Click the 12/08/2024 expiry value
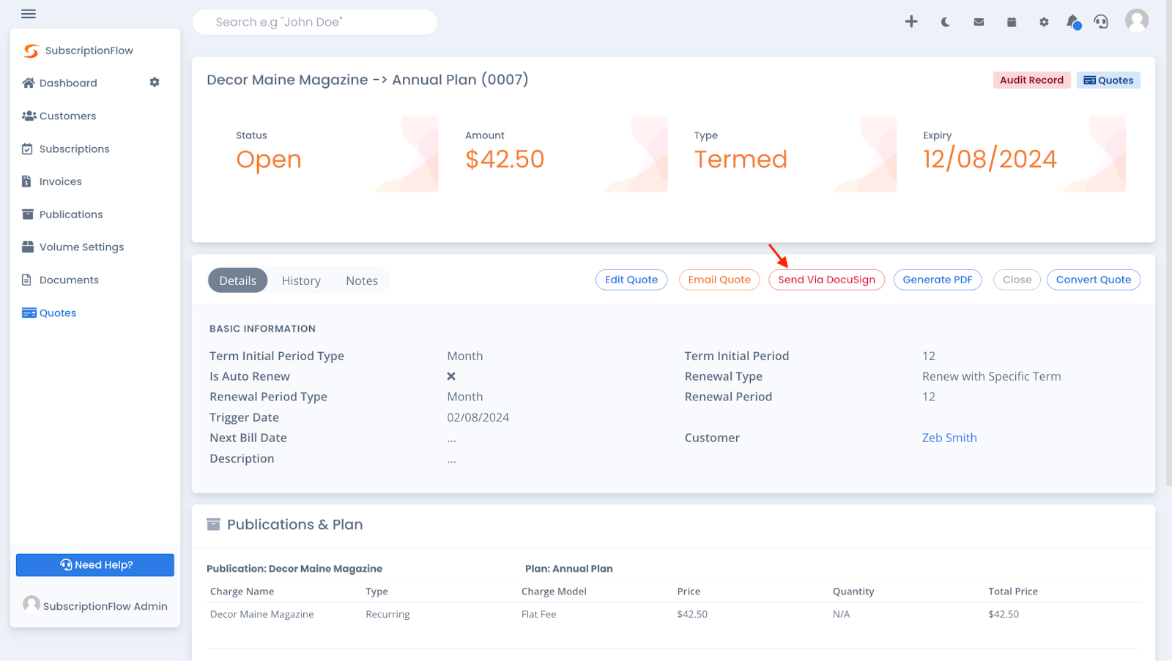This screenshot has width=1172, height=661. click(990, 160)
